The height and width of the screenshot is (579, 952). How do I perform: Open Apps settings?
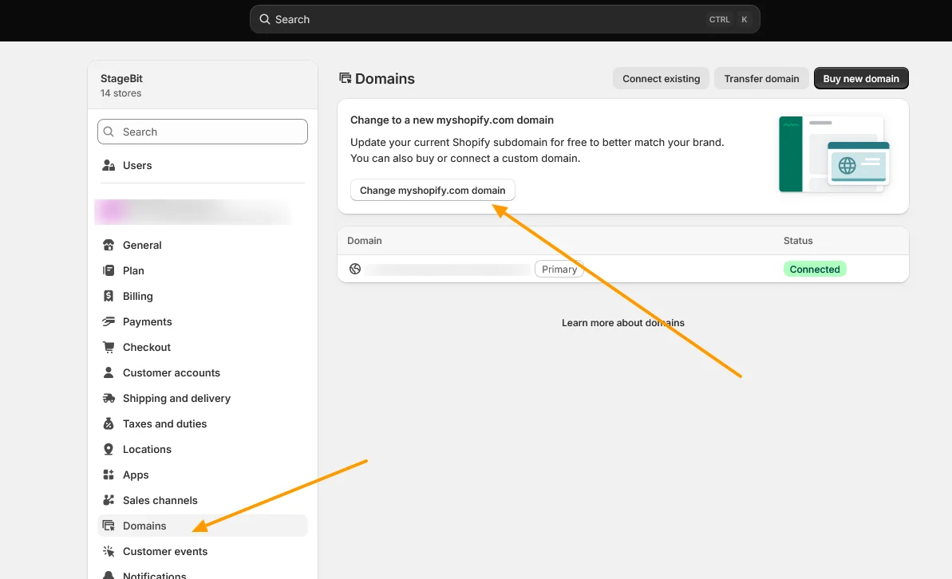click(x=202, y=475)
